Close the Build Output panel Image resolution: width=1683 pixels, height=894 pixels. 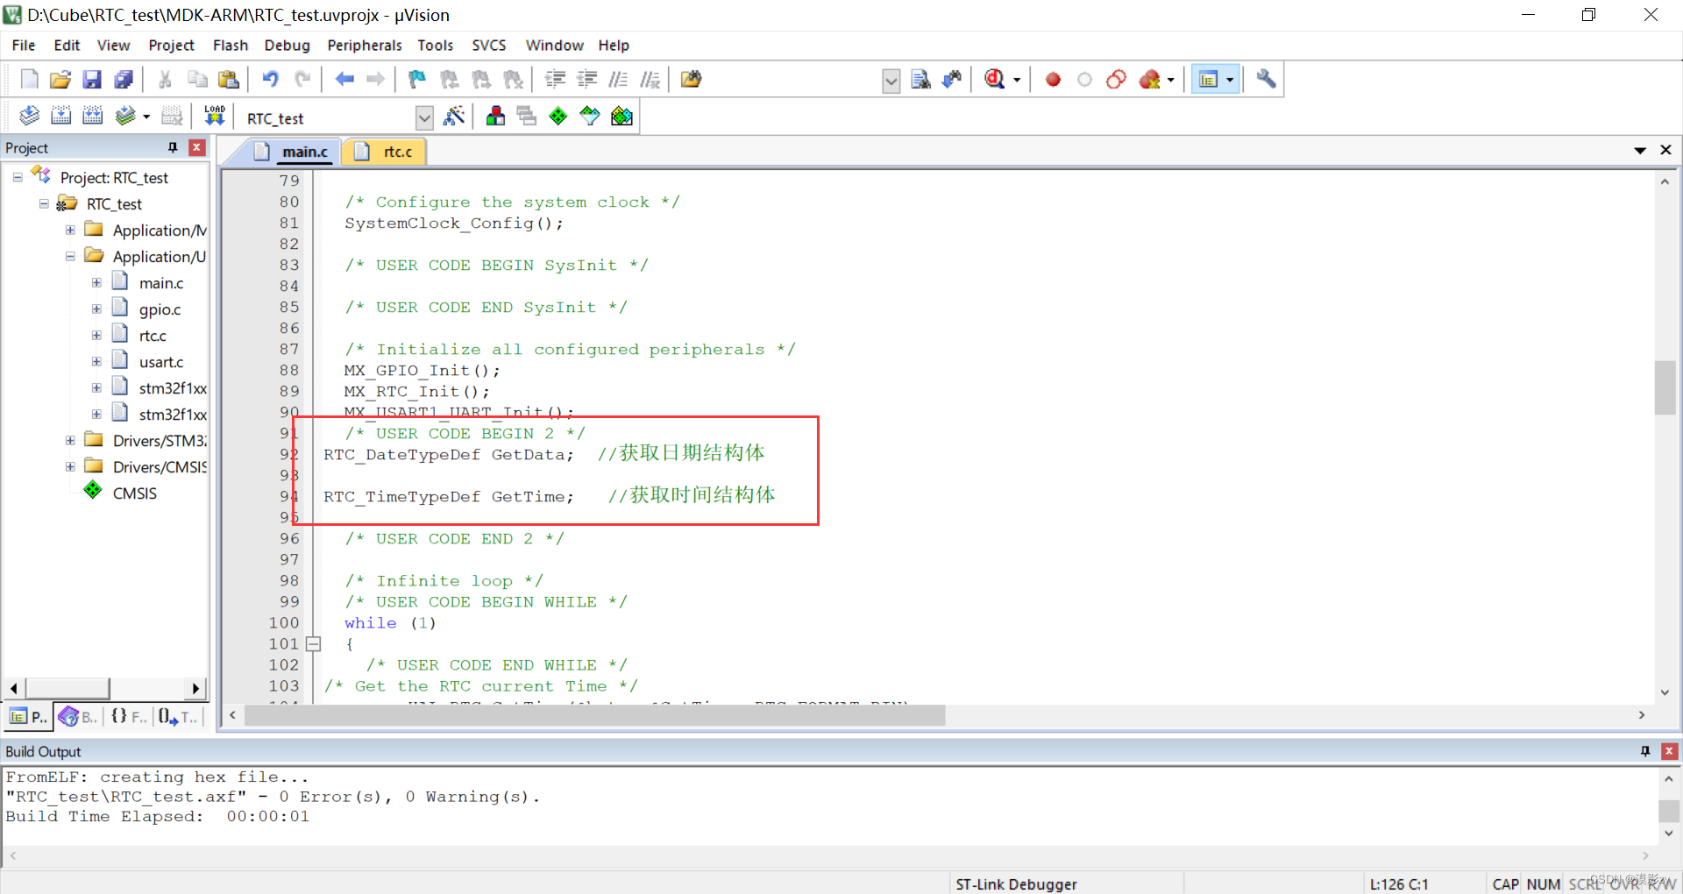pos(1670,751)
